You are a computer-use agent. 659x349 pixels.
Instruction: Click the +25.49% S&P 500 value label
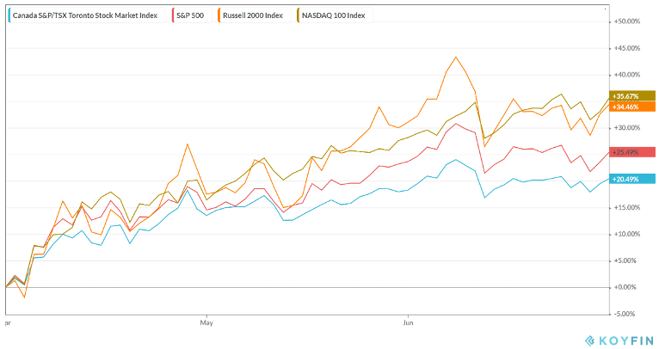tap(632, 152)
